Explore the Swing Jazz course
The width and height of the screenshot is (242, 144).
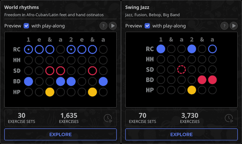tap(181, 134)
